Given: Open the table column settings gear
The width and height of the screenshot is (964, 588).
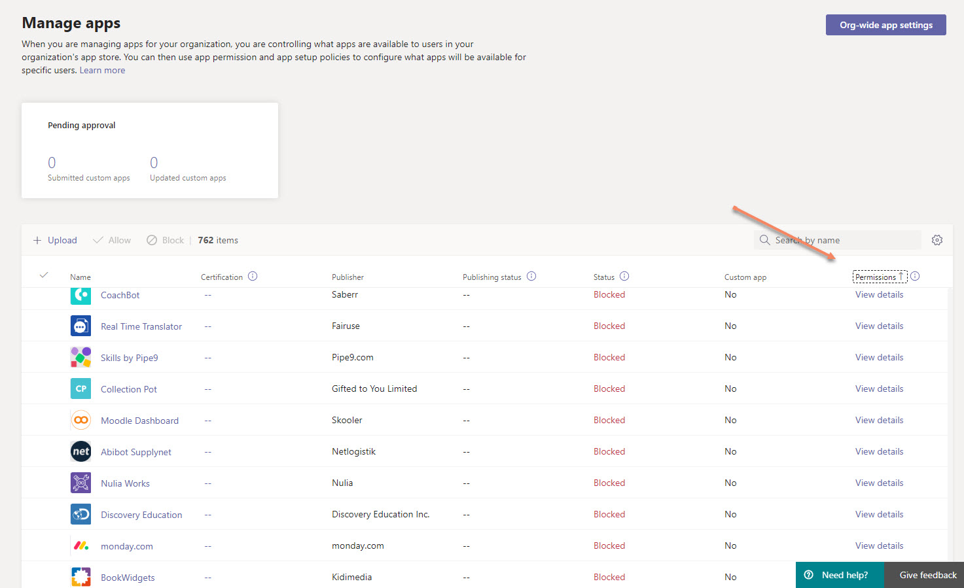Looking at the screenshot, I should pos(937,240).
